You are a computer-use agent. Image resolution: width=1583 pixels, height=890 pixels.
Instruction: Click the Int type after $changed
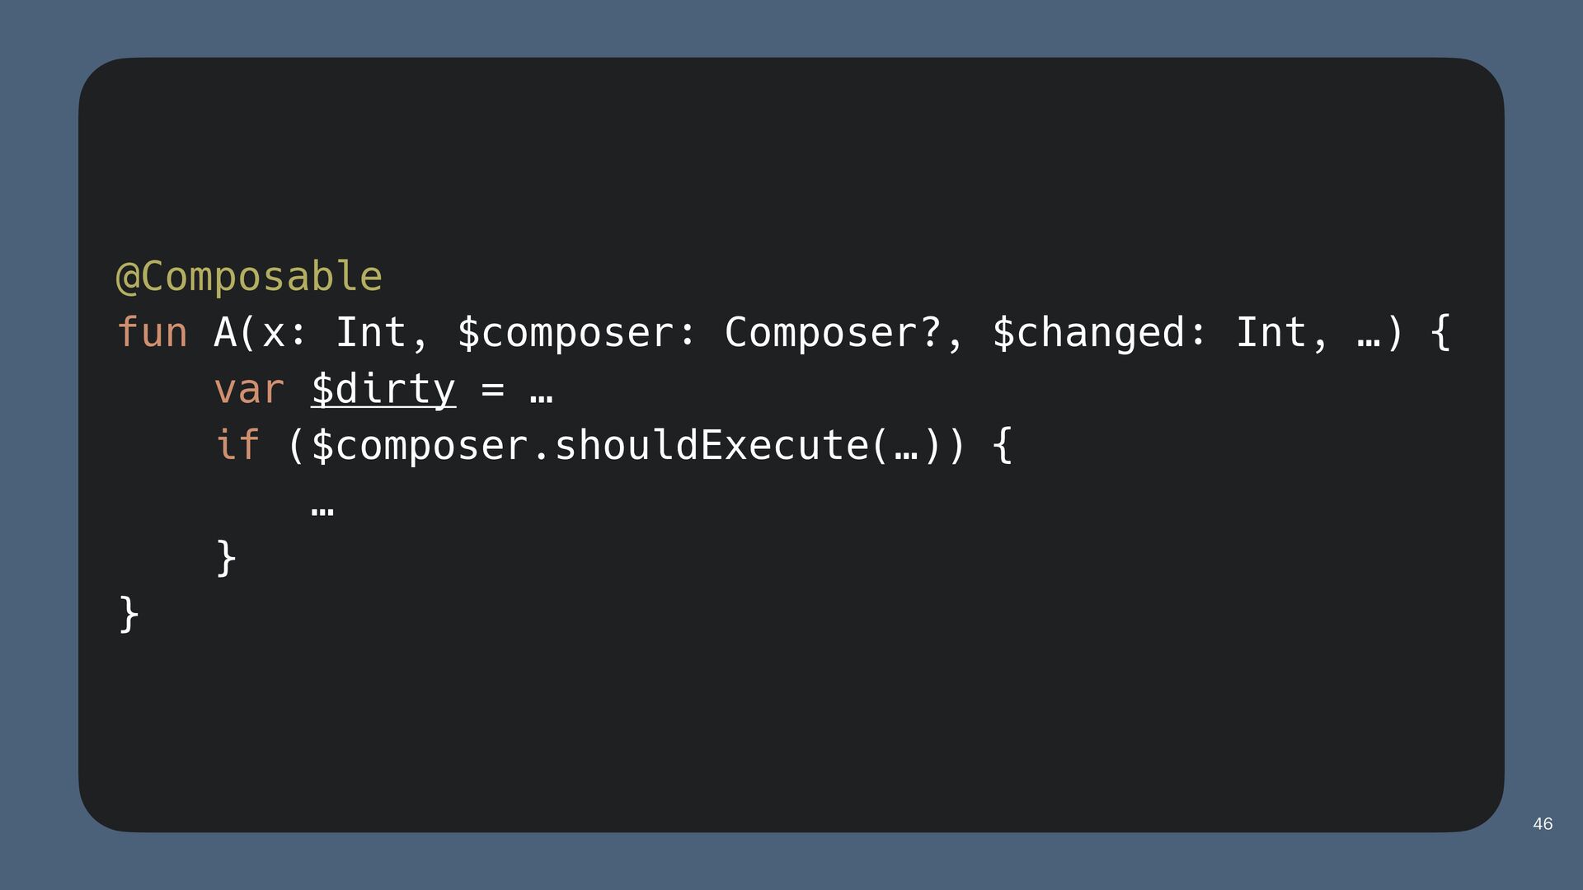[1271, 333]
